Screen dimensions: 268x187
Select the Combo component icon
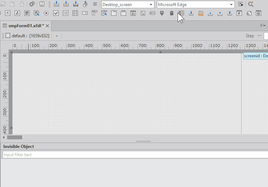click(95, 13)
